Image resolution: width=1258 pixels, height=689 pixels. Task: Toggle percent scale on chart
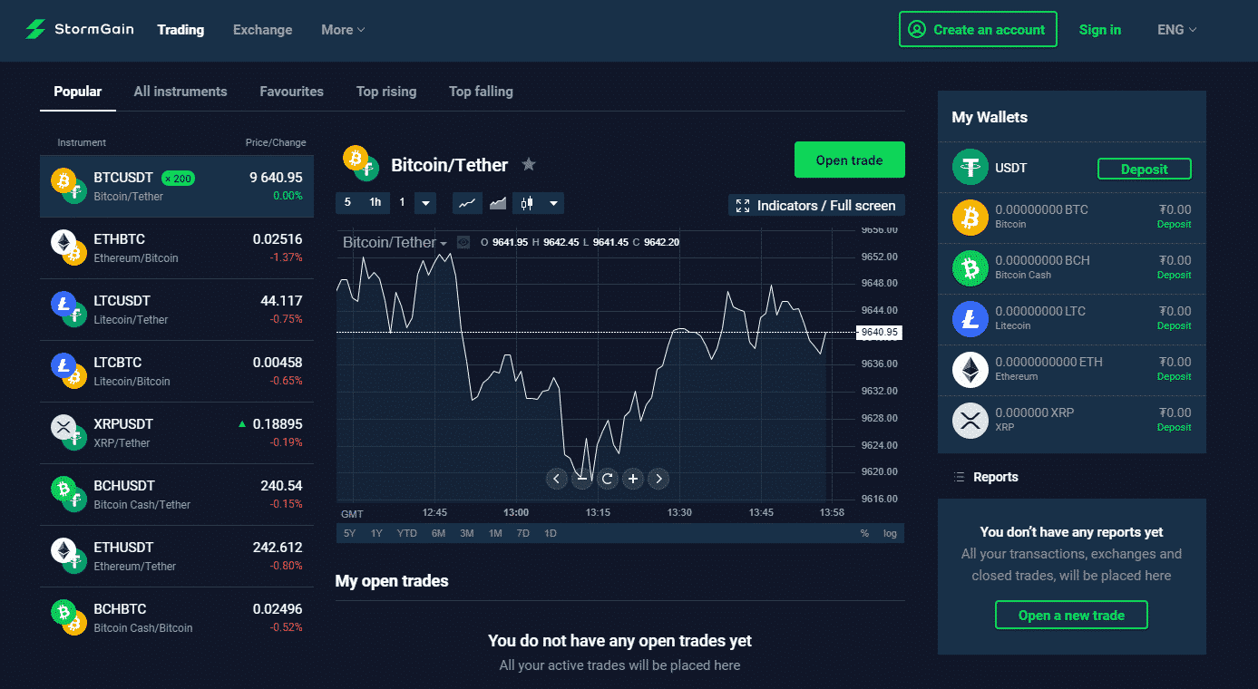[x=864, y=533]
